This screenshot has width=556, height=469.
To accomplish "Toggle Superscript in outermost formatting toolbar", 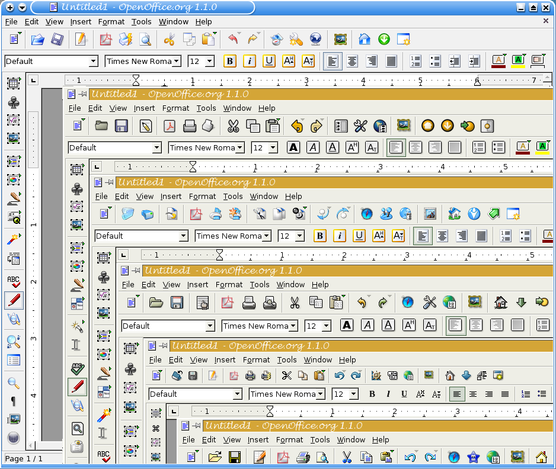I will (x=289, y=61).
